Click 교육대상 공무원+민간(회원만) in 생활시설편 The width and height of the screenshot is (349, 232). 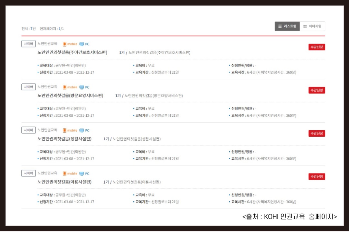(x=62, y=152)
